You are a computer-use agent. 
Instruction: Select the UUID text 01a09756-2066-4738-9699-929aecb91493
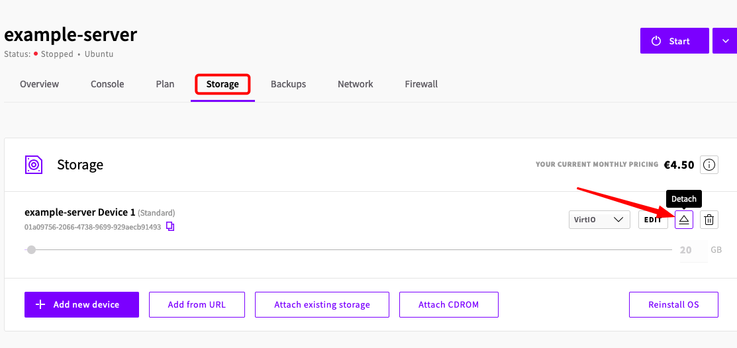tap(93, 228)
